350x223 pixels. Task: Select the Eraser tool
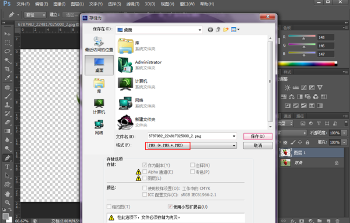[8, 122]
